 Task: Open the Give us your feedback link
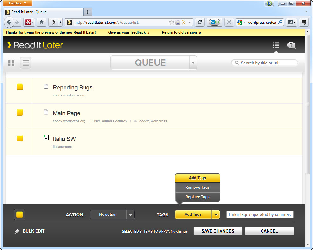[129, 32]
